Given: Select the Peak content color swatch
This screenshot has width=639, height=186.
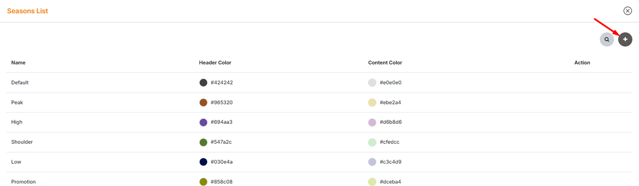Looking at the screenshot, I should pyautogui.click(x=372, y=103).
